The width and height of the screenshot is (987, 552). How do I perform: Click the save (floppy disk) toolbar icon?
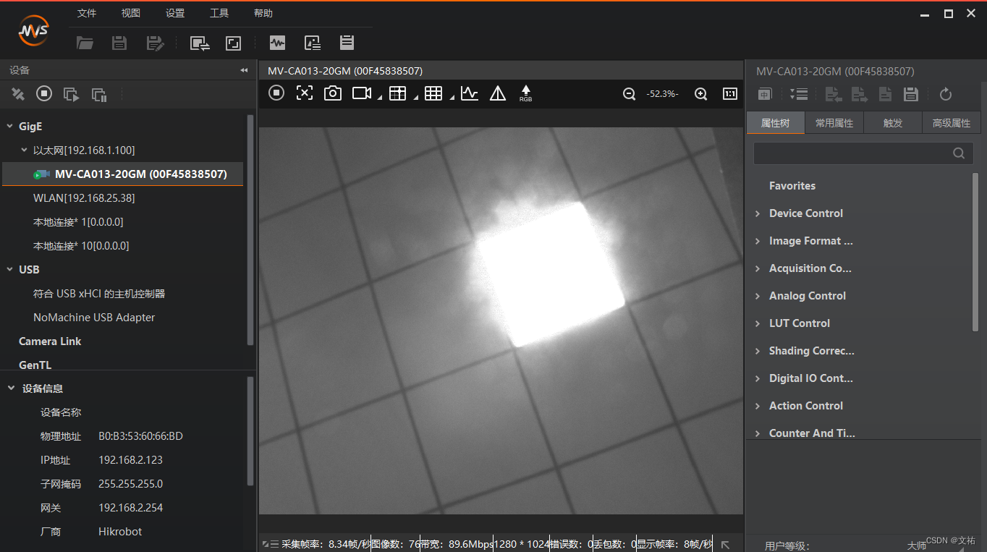(x=119, y=43)
